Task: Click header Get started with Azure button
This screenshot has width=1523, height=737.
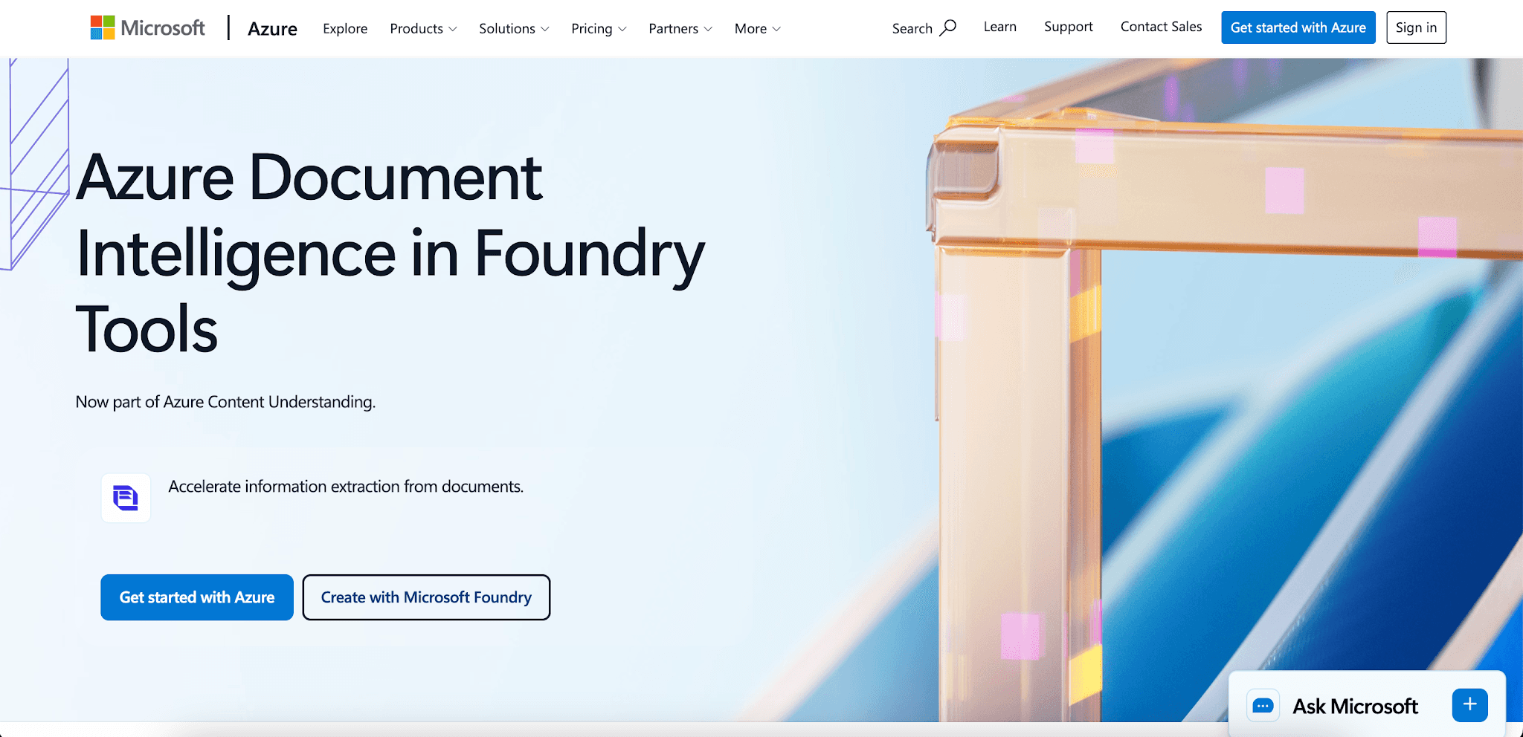Action: (1298, 27)
